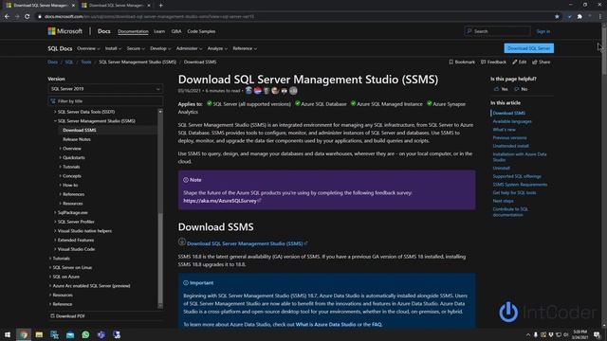Click the Microsoft logo in header

coord(64,31)
